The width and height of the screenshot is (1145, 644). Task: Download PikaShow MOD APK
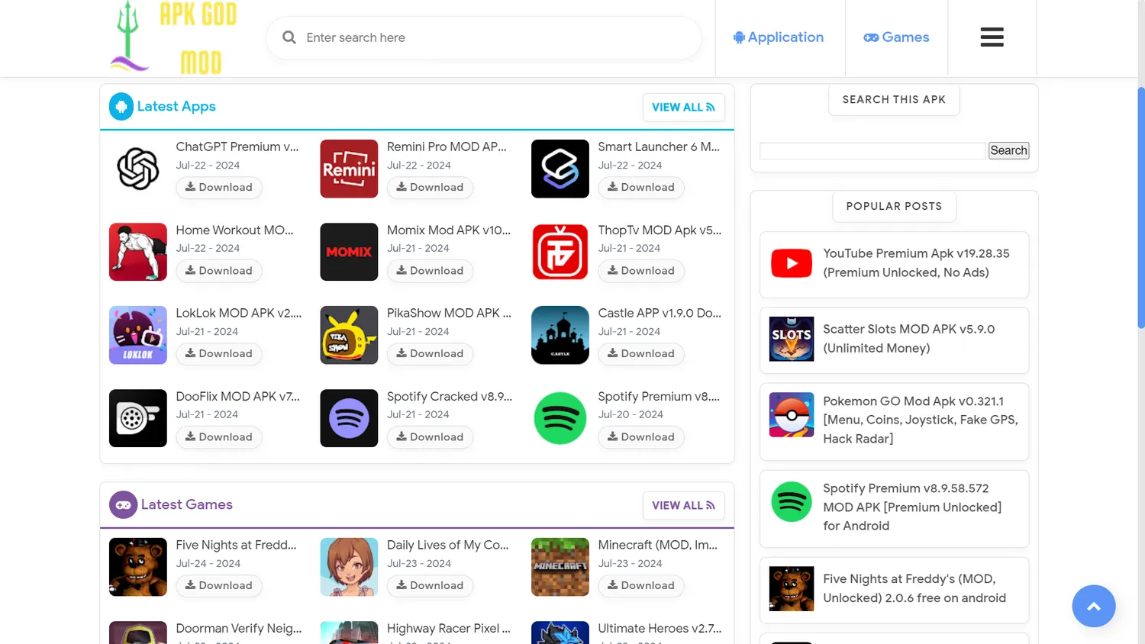coord(430,354)
